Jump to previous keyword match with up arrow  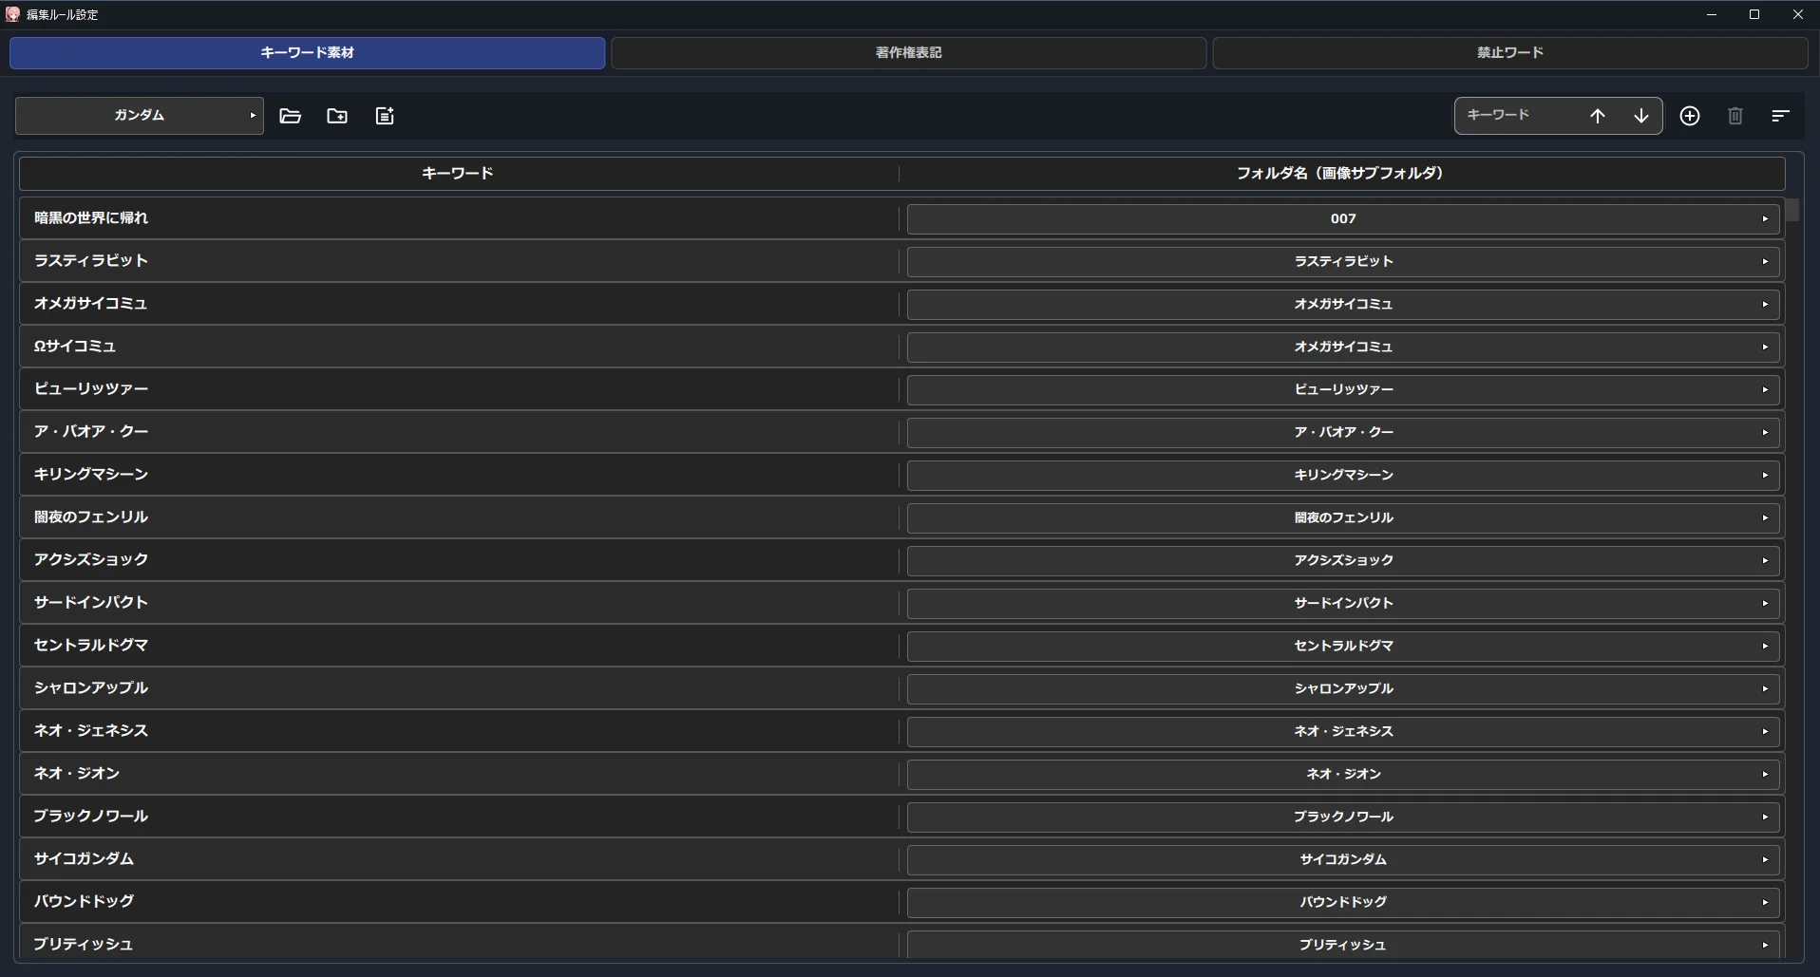(x=1598, y=116)
